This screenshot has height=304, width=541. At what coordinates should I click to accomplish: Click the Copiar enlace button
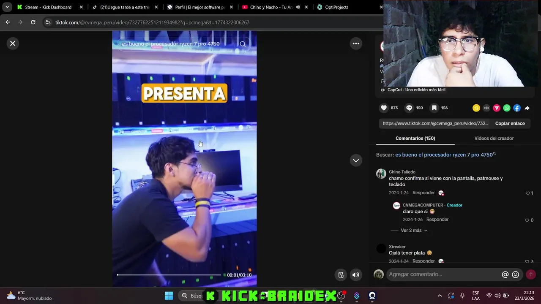(510, 123)
